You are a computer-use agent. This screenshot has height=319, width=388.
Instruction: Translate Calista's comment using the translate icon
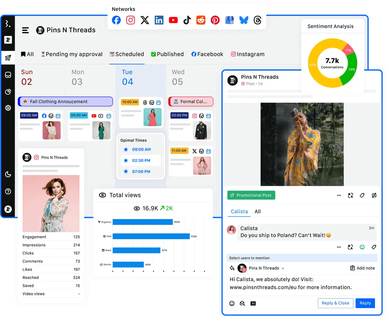click(x=350, y=247)
